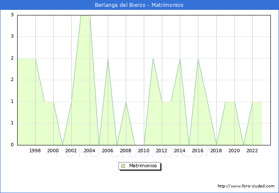Image resolution: width=279 pixels, height=193 pixels.
Task: Click the 2016 data peak in the chart
Action: (198, 59)
